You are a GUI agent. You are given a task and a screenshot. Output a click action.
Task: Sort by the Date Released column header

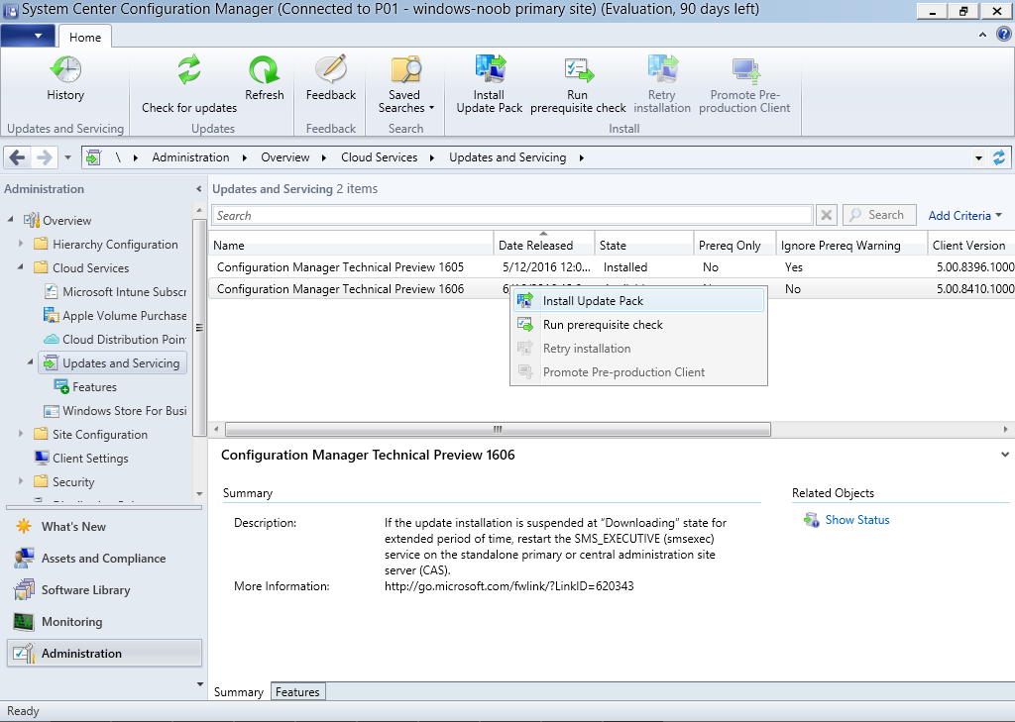(x=544, y=246)
